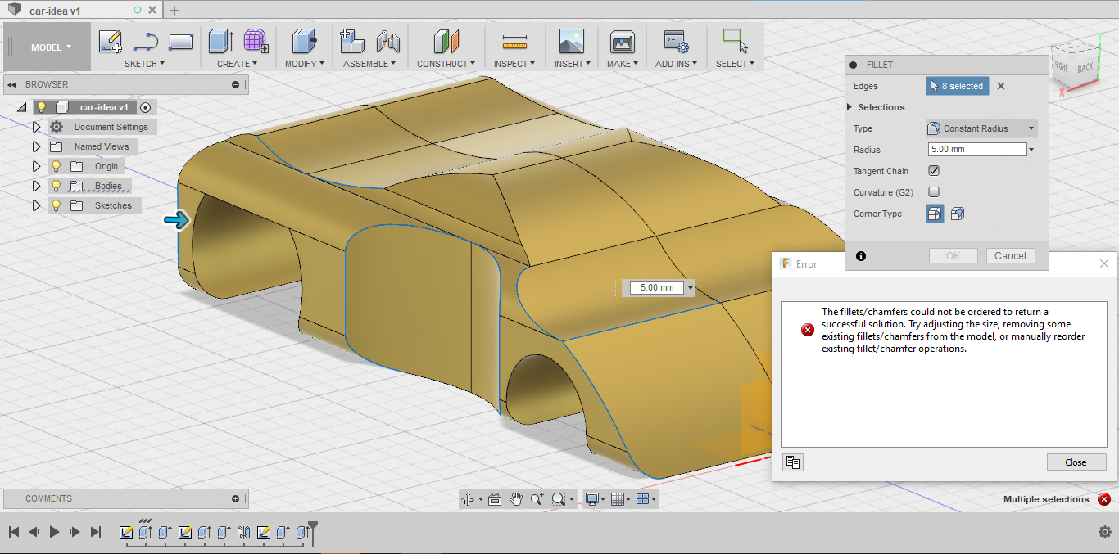Collapse the car-idea v1 root node
The width and height of the screenshot is (1119, 554).
point(21,107)
